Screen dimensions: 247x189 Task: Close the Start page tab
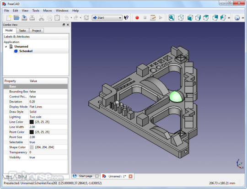[x=97, y=176]
